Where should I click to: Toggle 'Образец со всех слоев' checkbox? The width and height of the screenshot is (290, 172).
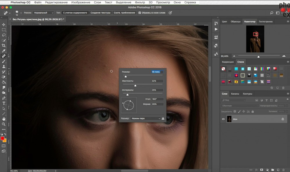pyautogui.click(x=140, y=13)
